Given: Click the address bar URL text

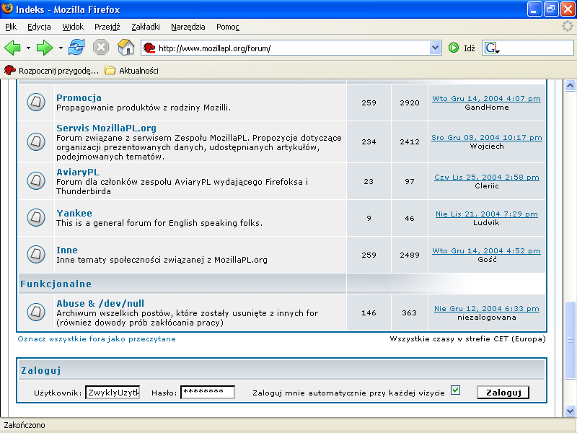Looking at the screenshot, I should [x=214, y=48].
